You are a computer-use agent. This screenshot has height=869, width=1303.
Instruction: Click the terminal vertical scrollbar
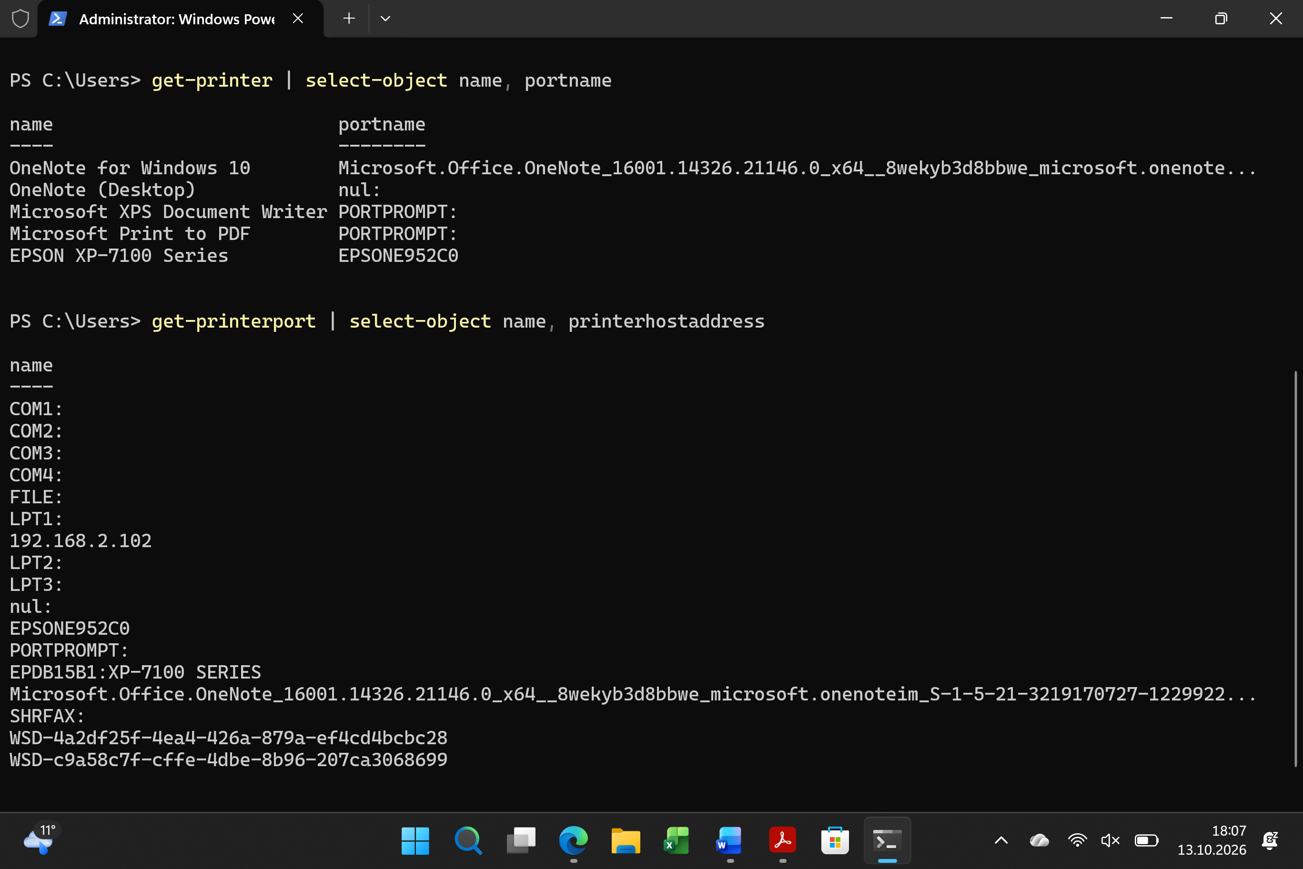[1296, 569]
